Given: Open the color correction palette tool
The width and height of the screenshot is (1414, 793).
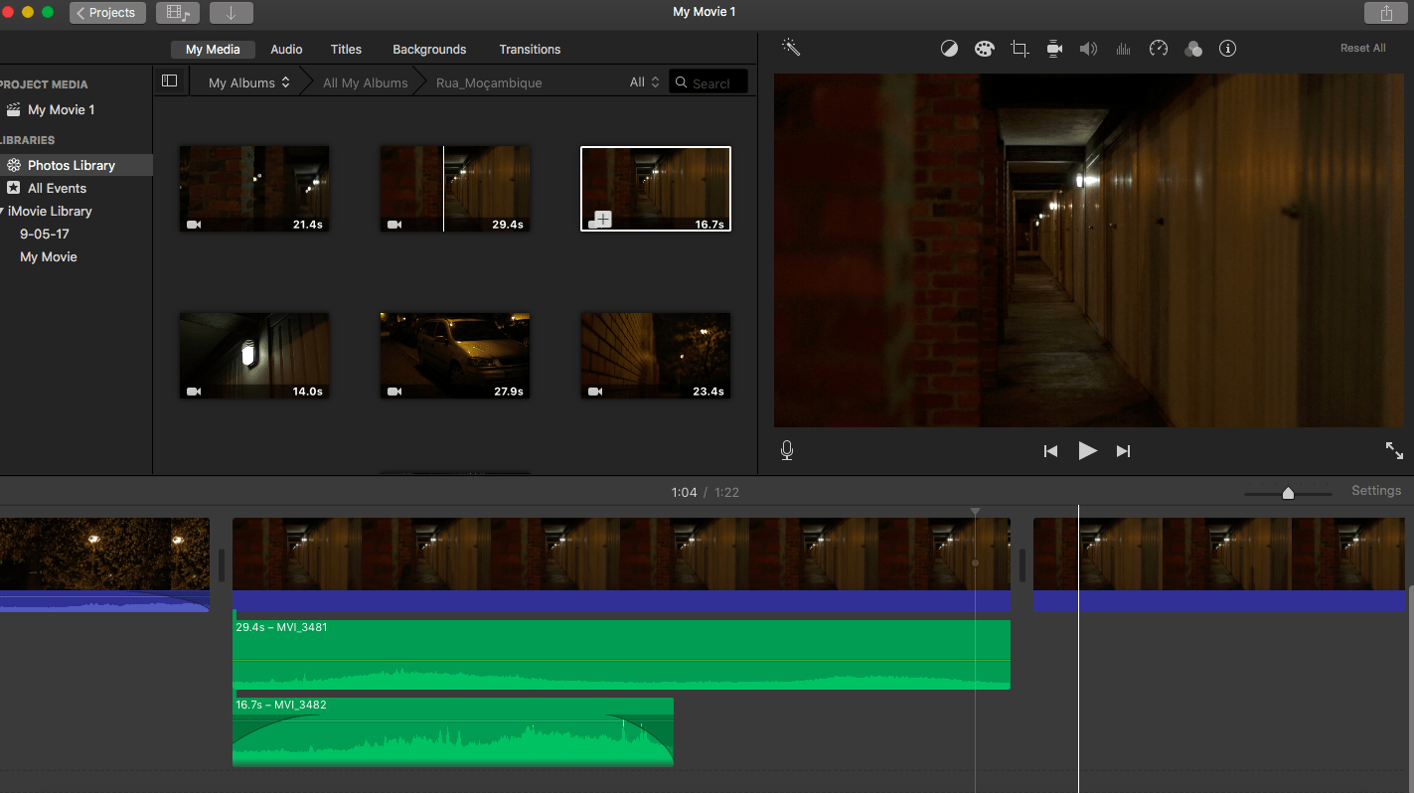Looking at the screenshot, I should coord(984,49).
